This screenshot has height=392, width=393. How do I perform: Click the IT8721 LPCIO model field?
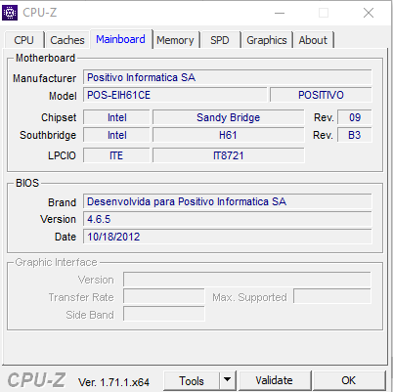pyautogui.click(x=228, y=155)
